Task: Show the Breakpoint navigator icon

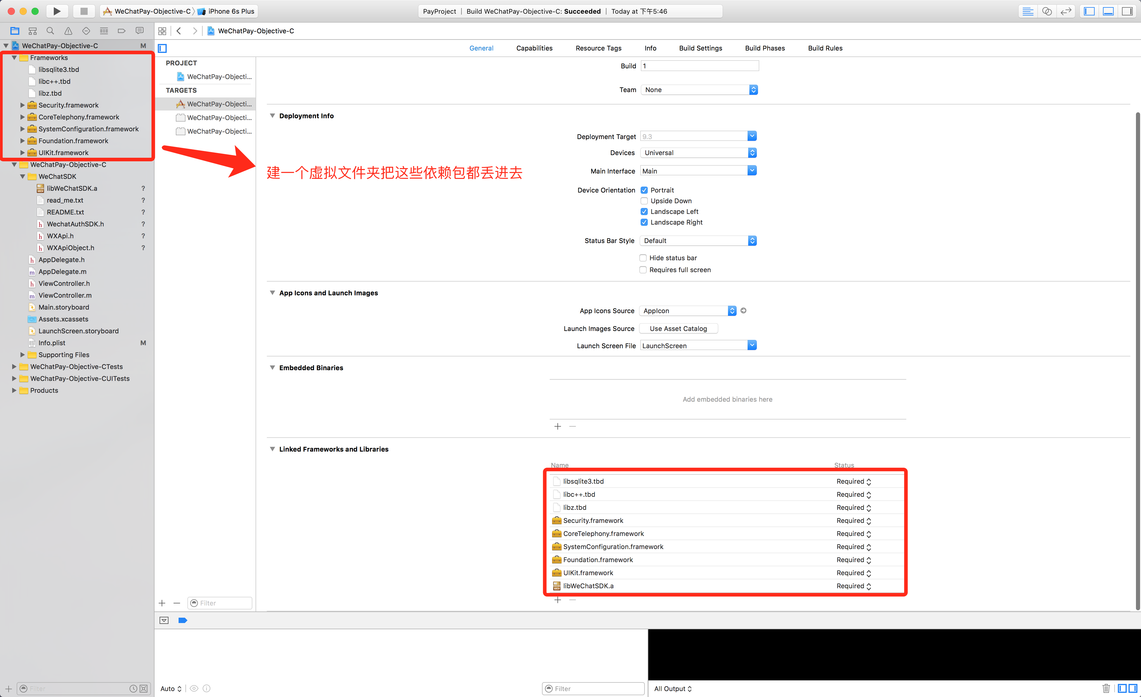Action: tap(121, 31)
